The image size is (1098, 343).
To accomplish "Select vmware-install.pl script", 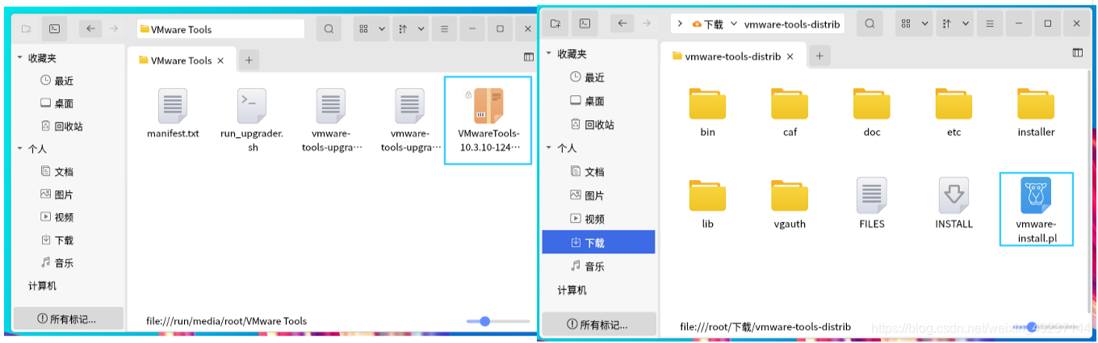I will [1036, 209].
